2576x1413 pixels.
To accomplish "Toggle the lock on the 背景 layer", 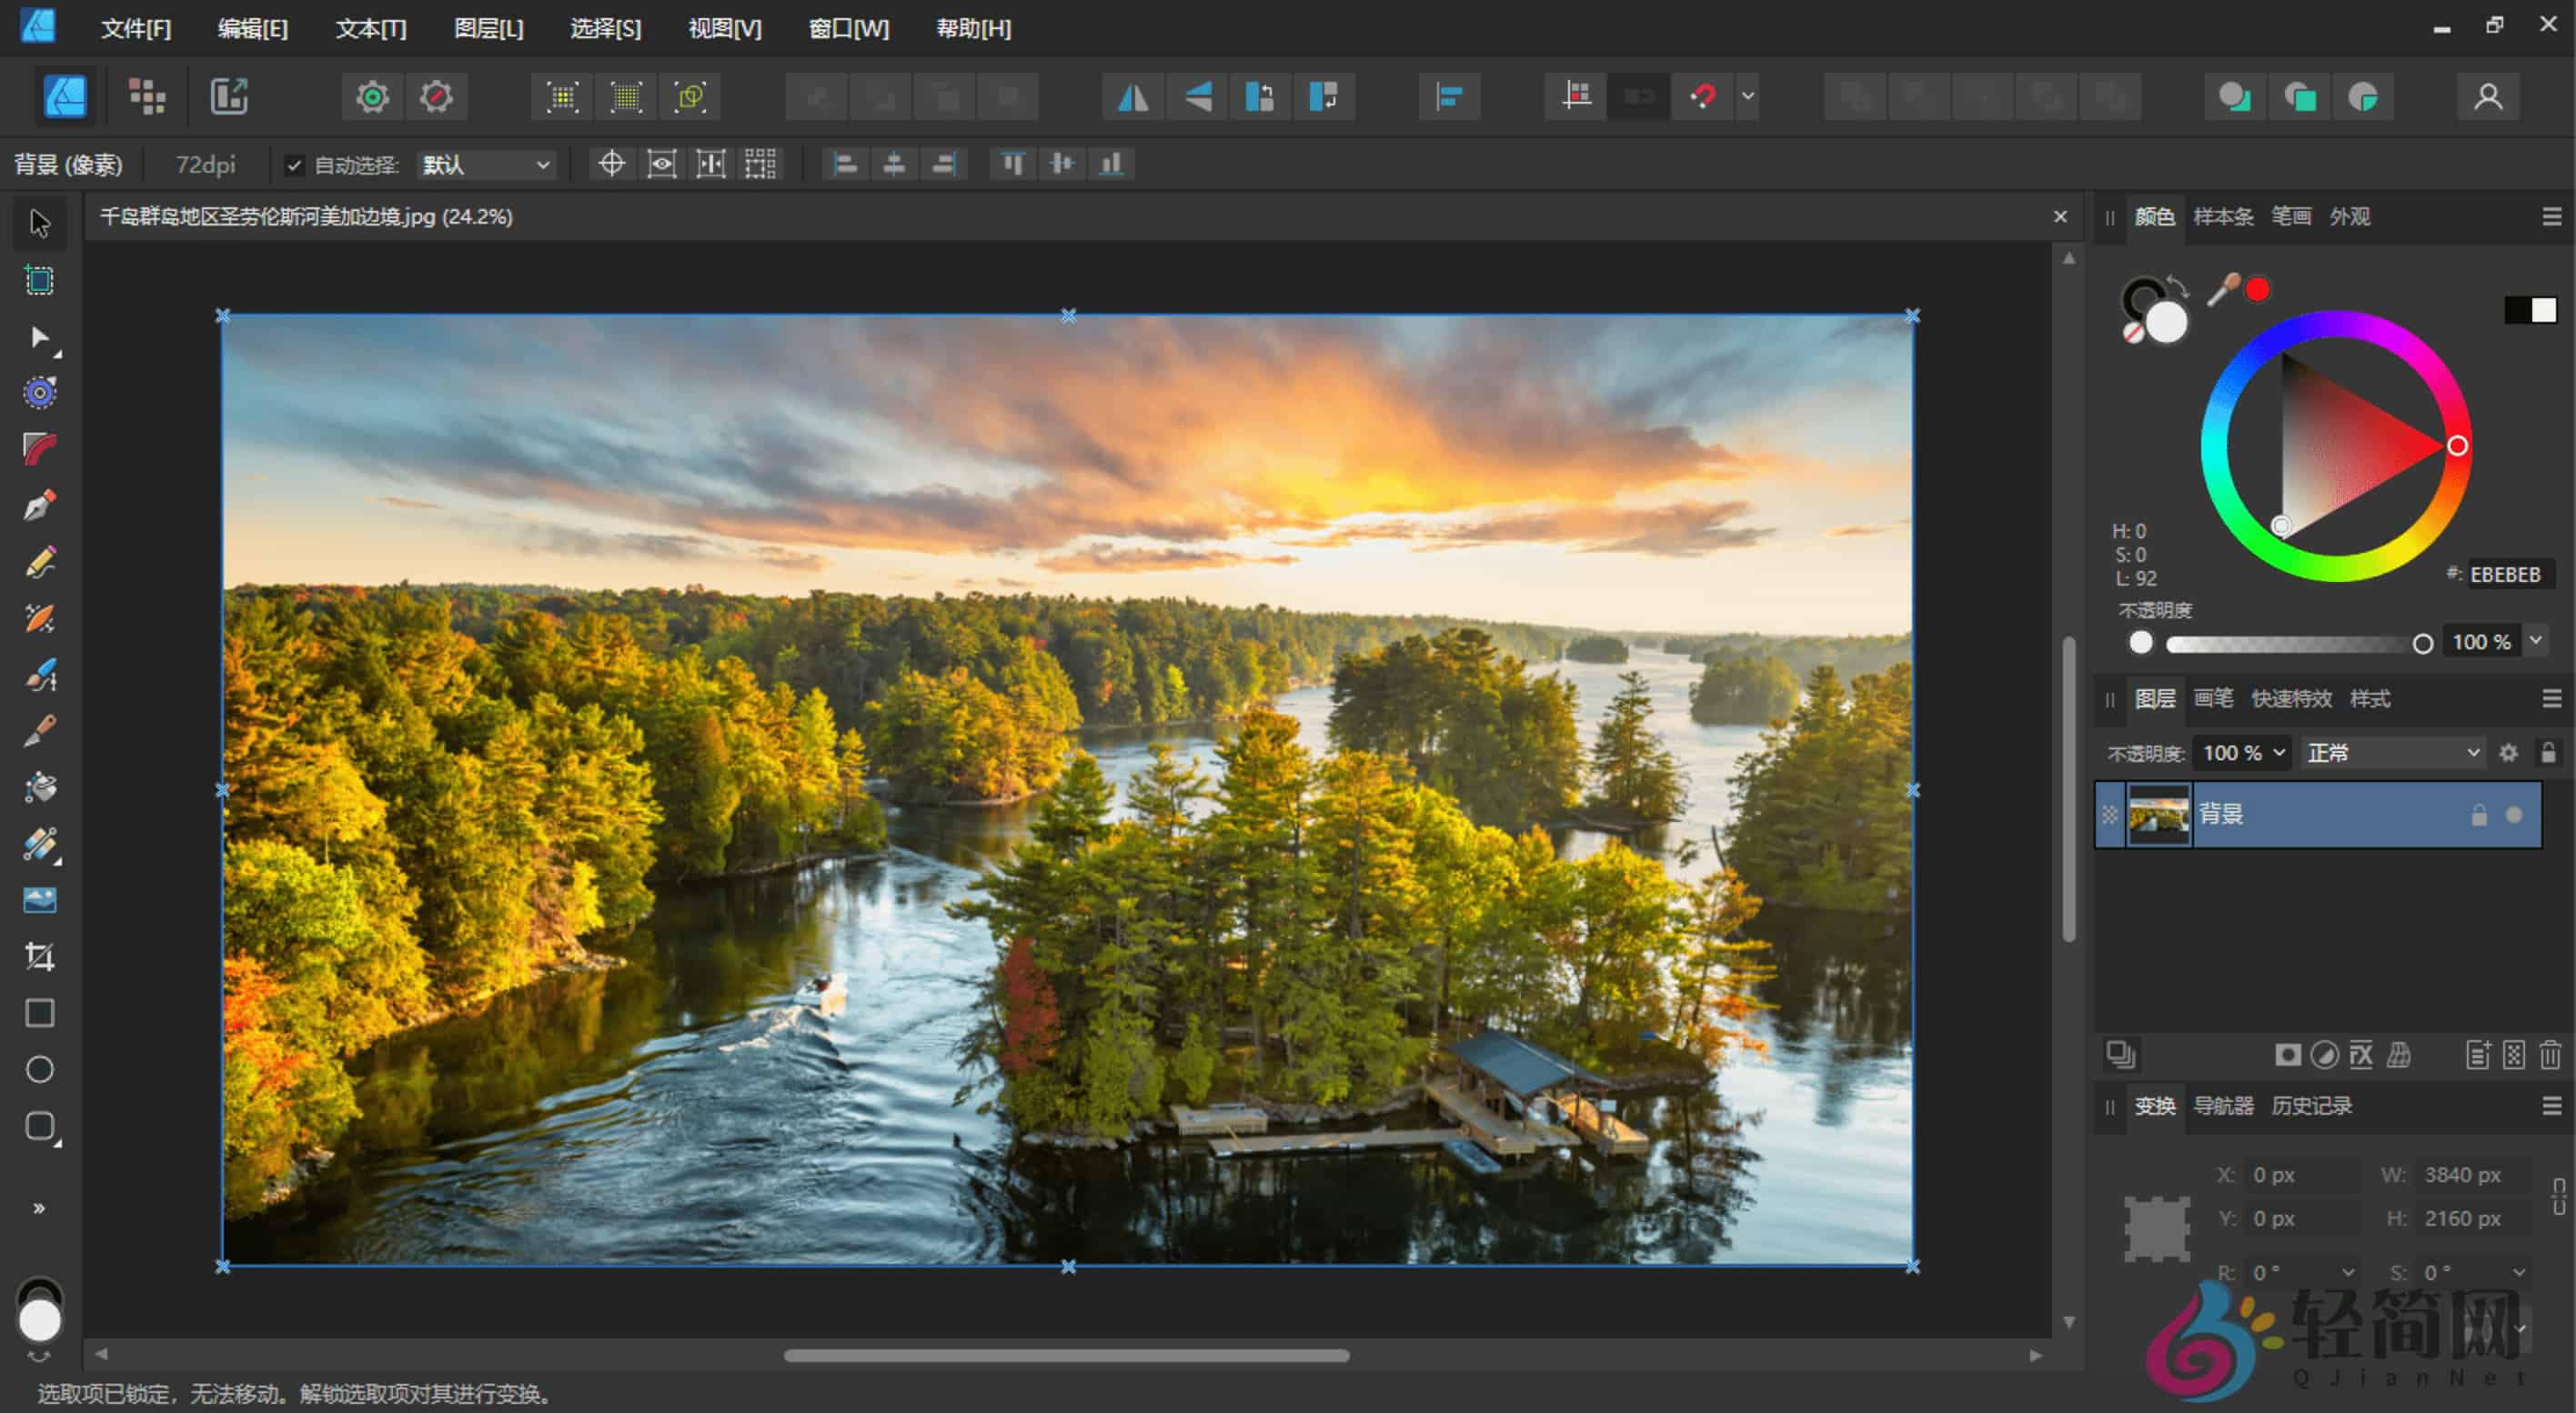I will click(2478, 815).
